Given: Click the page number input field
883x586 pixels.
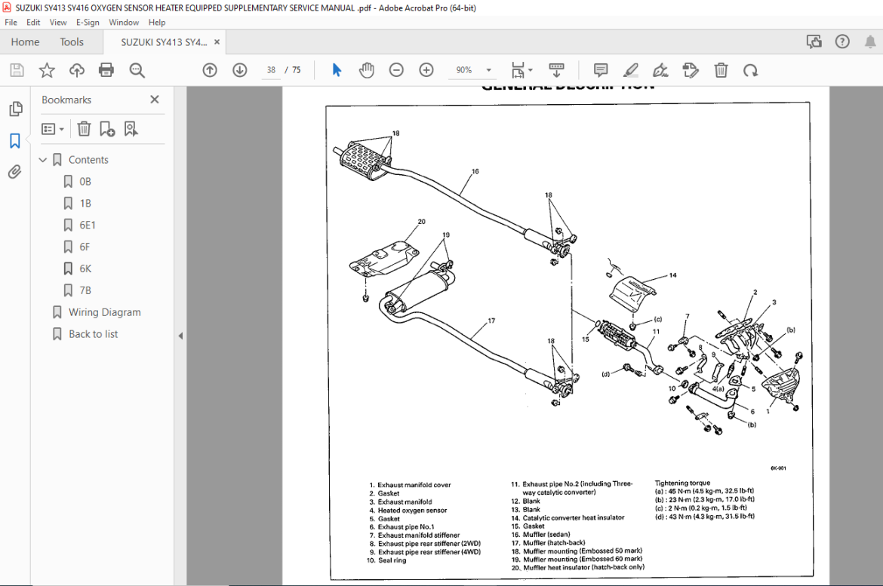Looking at the screenshot, I should [271, 70].
